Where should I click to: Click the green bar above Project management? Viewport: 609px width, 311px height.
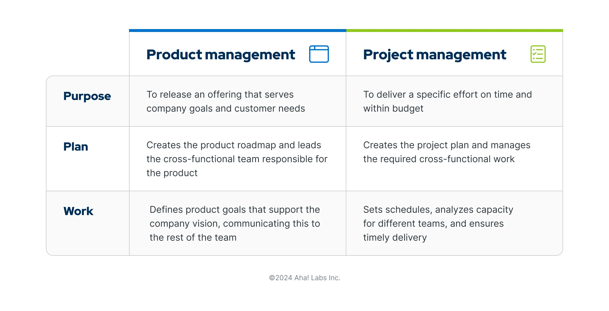tap(454, 31)
